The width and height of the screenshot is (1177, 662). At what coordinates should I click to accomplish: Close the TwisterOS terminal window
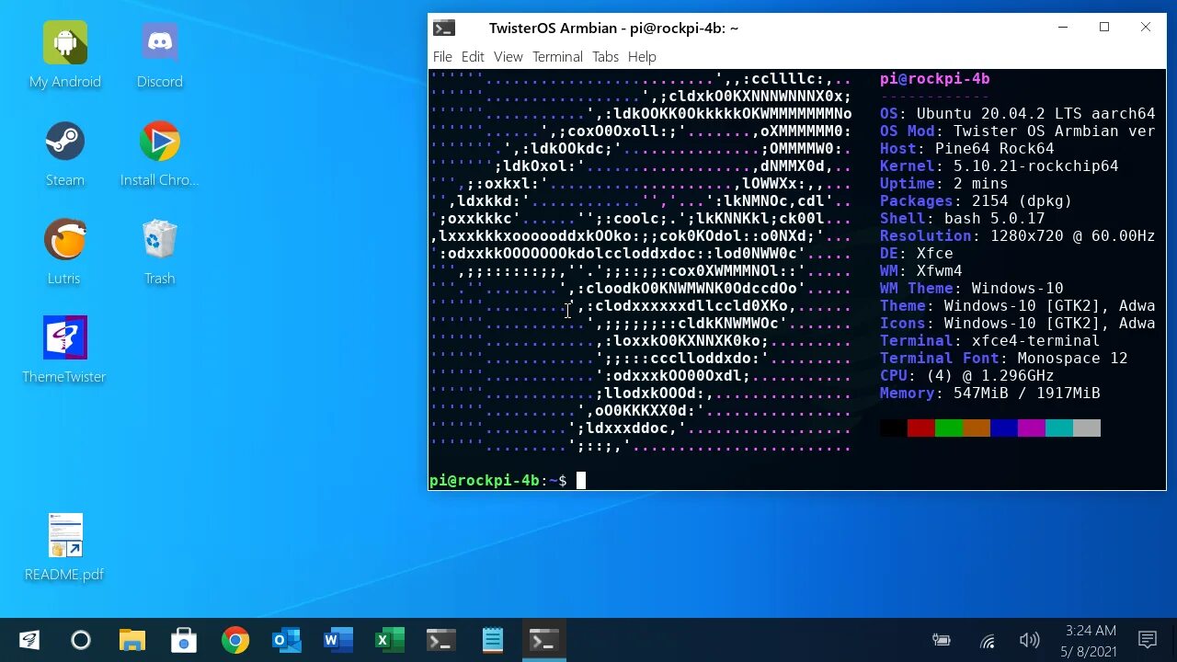(x=1146, y=28)
